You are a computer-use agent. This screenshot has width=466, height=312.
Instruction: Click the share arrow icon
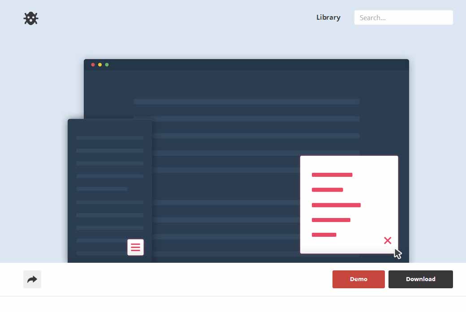pyautogui.click(x=32, y=279)
